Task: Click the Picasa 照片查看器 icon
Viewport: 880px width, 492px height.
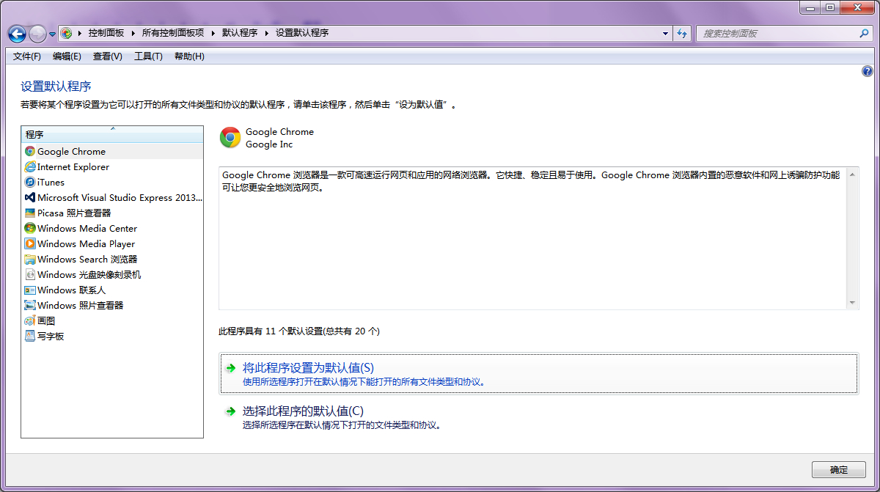Action: [30, 213]
